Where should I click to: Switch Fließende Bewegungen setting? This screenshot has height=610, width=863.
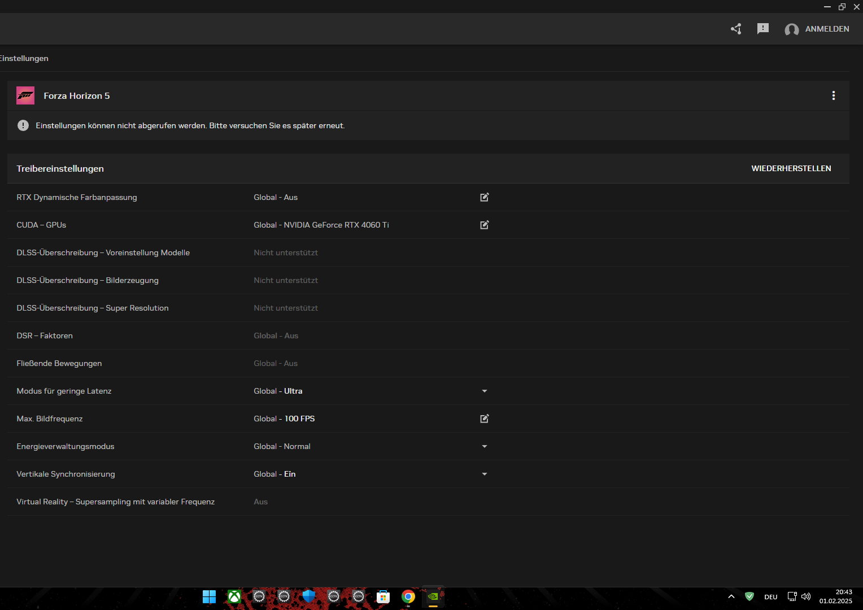click(276, 363)
